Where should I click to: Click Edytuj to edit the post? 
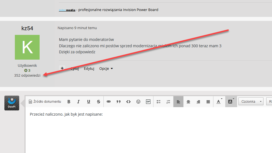click(x=89, y=69)
